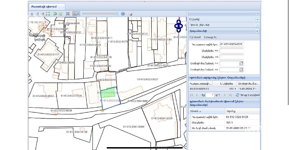
Task: Select area value 151.1 in details grid
Action: pyautogui.click(x=229, y=123)
